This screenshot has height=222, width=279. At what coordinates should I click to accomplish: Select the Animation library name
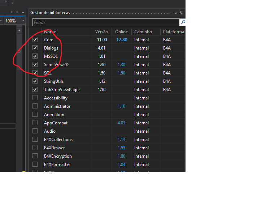(x=54, y=115)
